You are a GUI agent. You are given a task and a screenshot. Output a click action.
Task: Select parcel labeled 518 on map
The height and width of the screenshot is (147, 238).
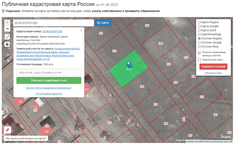(109, 122)
